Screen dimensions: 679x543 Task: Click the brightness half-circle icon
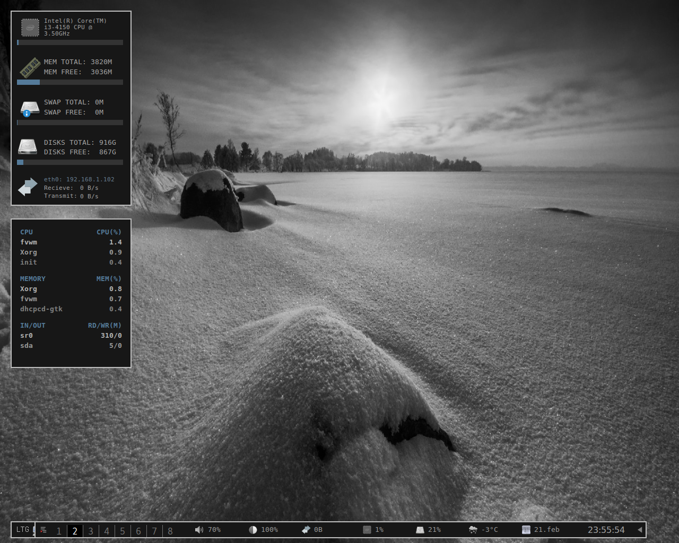coord(253,530)
